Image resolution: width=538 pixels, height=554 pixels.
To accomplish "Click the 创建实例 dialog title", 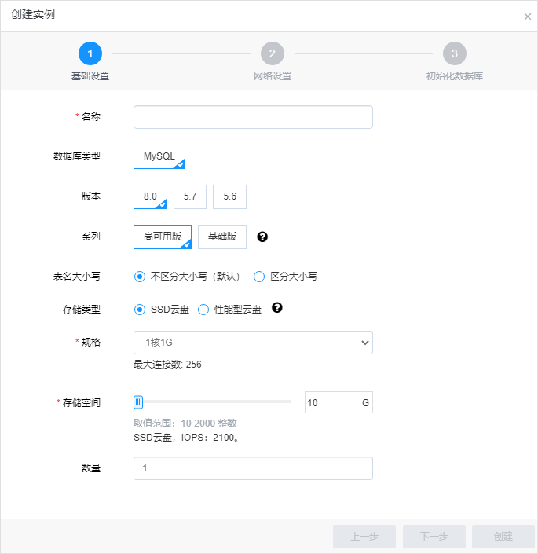I will (x=33, y=14).
